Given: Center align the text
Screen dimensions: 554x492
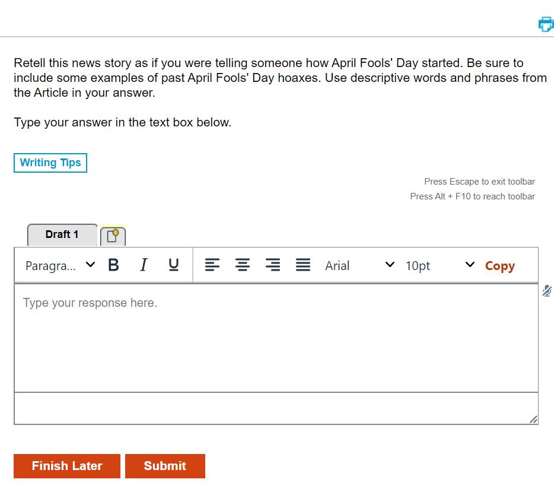Looking at the screenshot, I should [x=243, y=265].
